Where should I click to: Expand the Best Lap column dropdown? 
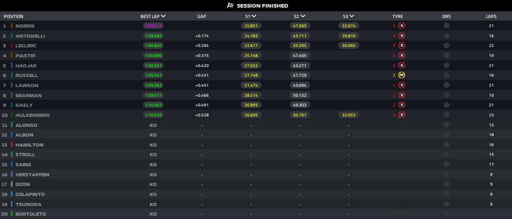pos(163,16)
